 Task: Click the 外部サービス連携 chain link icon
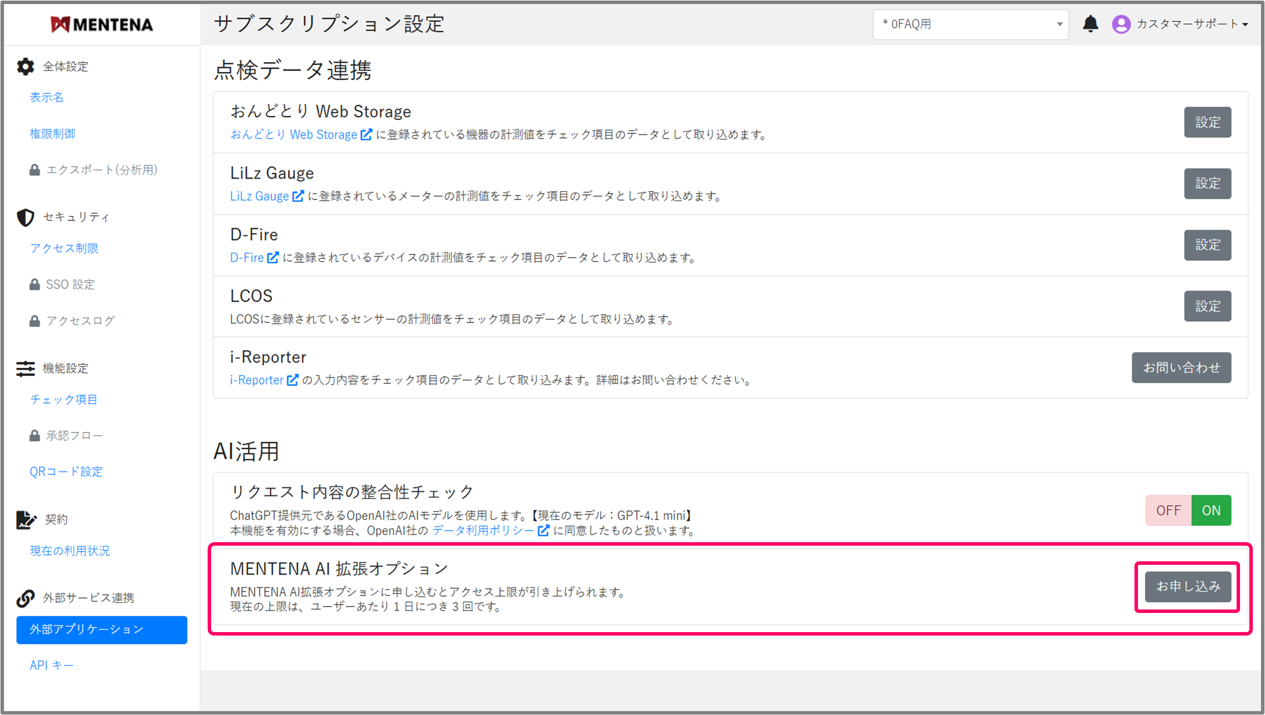[x=26, y=598]
